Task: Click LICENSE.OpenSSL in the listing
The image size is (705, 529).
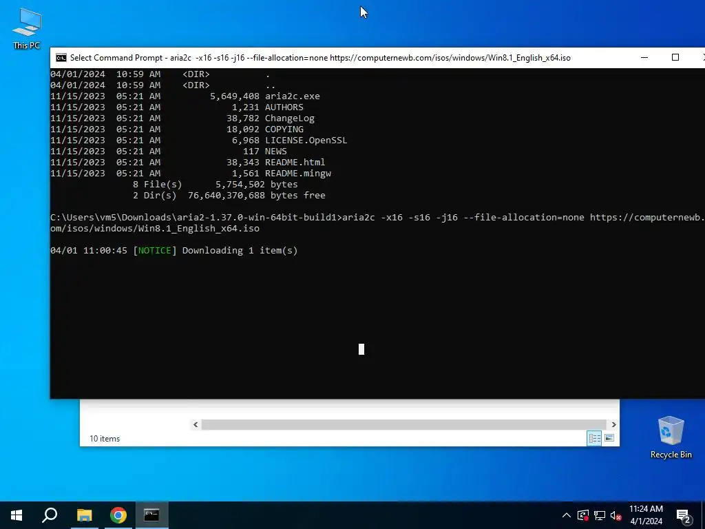Action: point(306,141)
